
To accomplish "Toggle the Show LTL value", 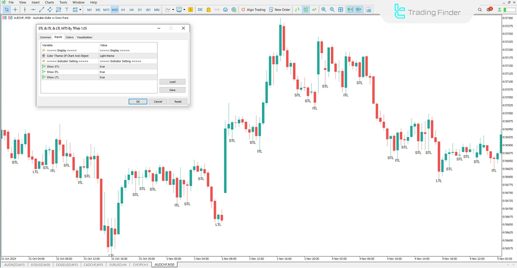I will [128, 77].
